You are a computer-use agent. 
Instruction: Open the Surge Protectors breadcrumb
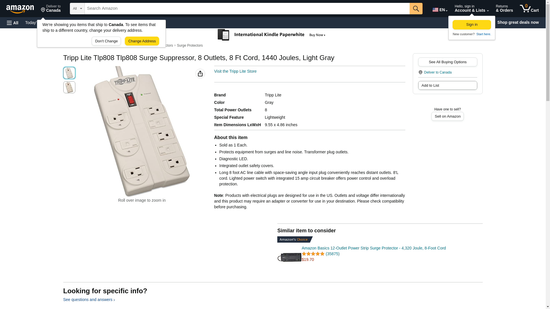[x=190, y=45]
